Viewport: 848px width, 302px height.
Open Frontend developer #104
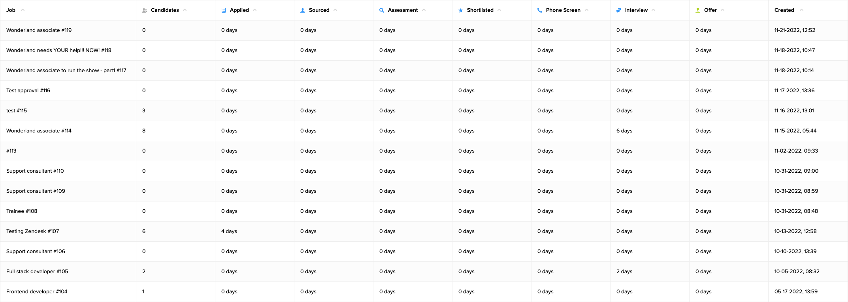coord(37,292)
